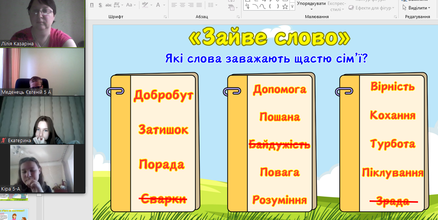Click the word Турбота on the slide

393,144
